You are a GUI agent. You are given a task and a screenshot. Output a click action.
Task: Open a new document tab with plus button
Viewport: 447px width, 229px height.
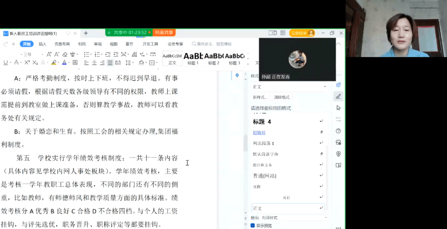86,33
